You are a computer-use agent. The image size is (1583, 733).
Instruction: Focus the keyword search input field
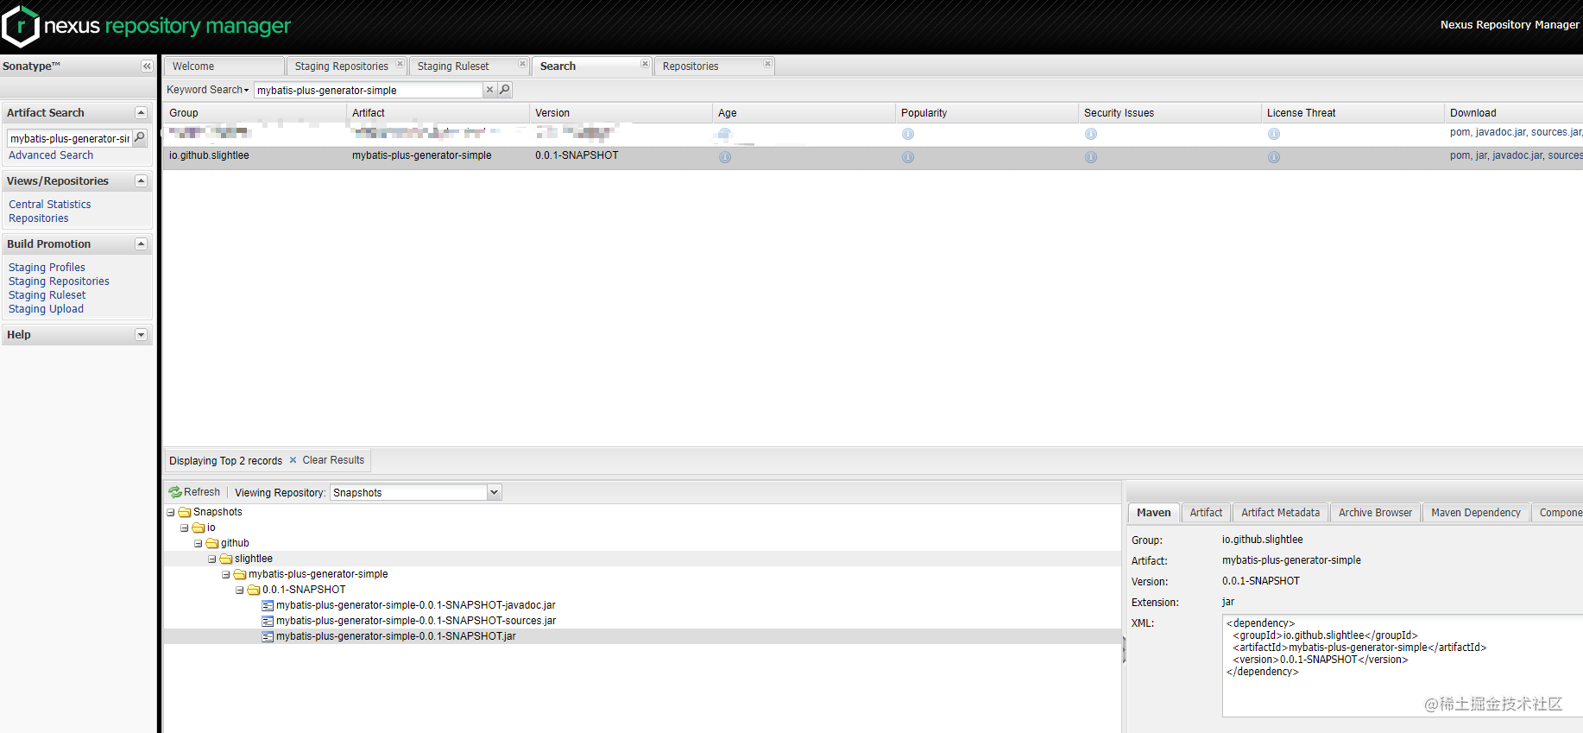point(369,90)
